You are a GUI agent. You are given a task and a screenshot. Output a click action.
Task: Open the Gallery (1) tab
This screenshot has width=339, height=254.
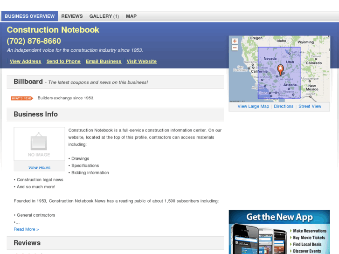(104, 16)
